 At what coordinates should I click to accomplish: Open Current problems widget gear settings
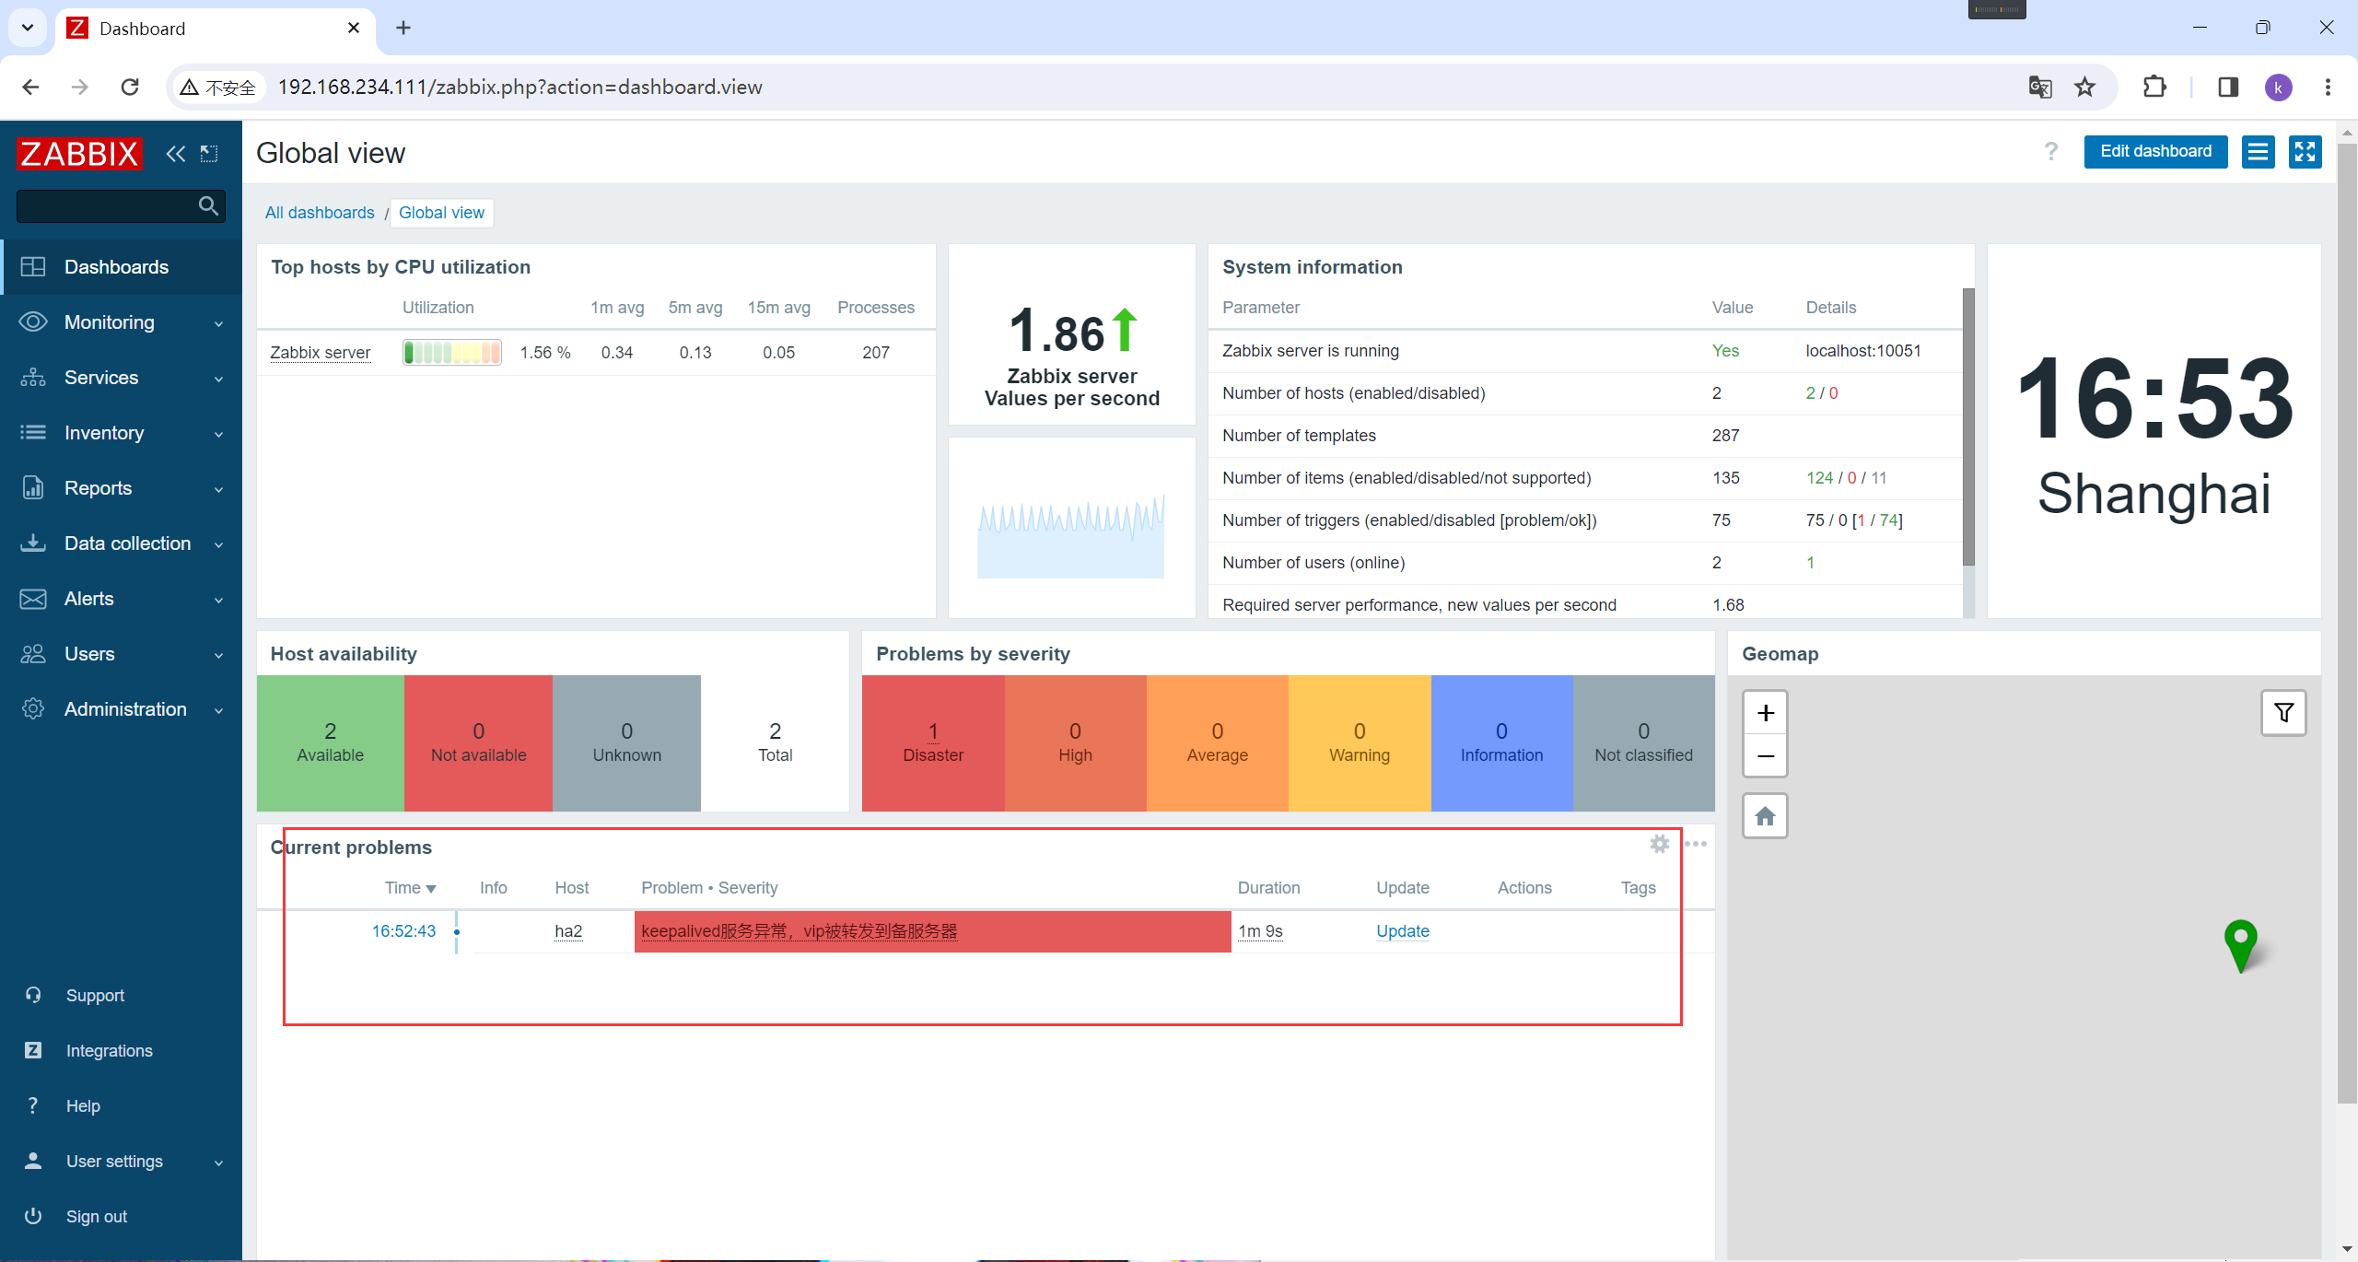tap(1659, 844)
